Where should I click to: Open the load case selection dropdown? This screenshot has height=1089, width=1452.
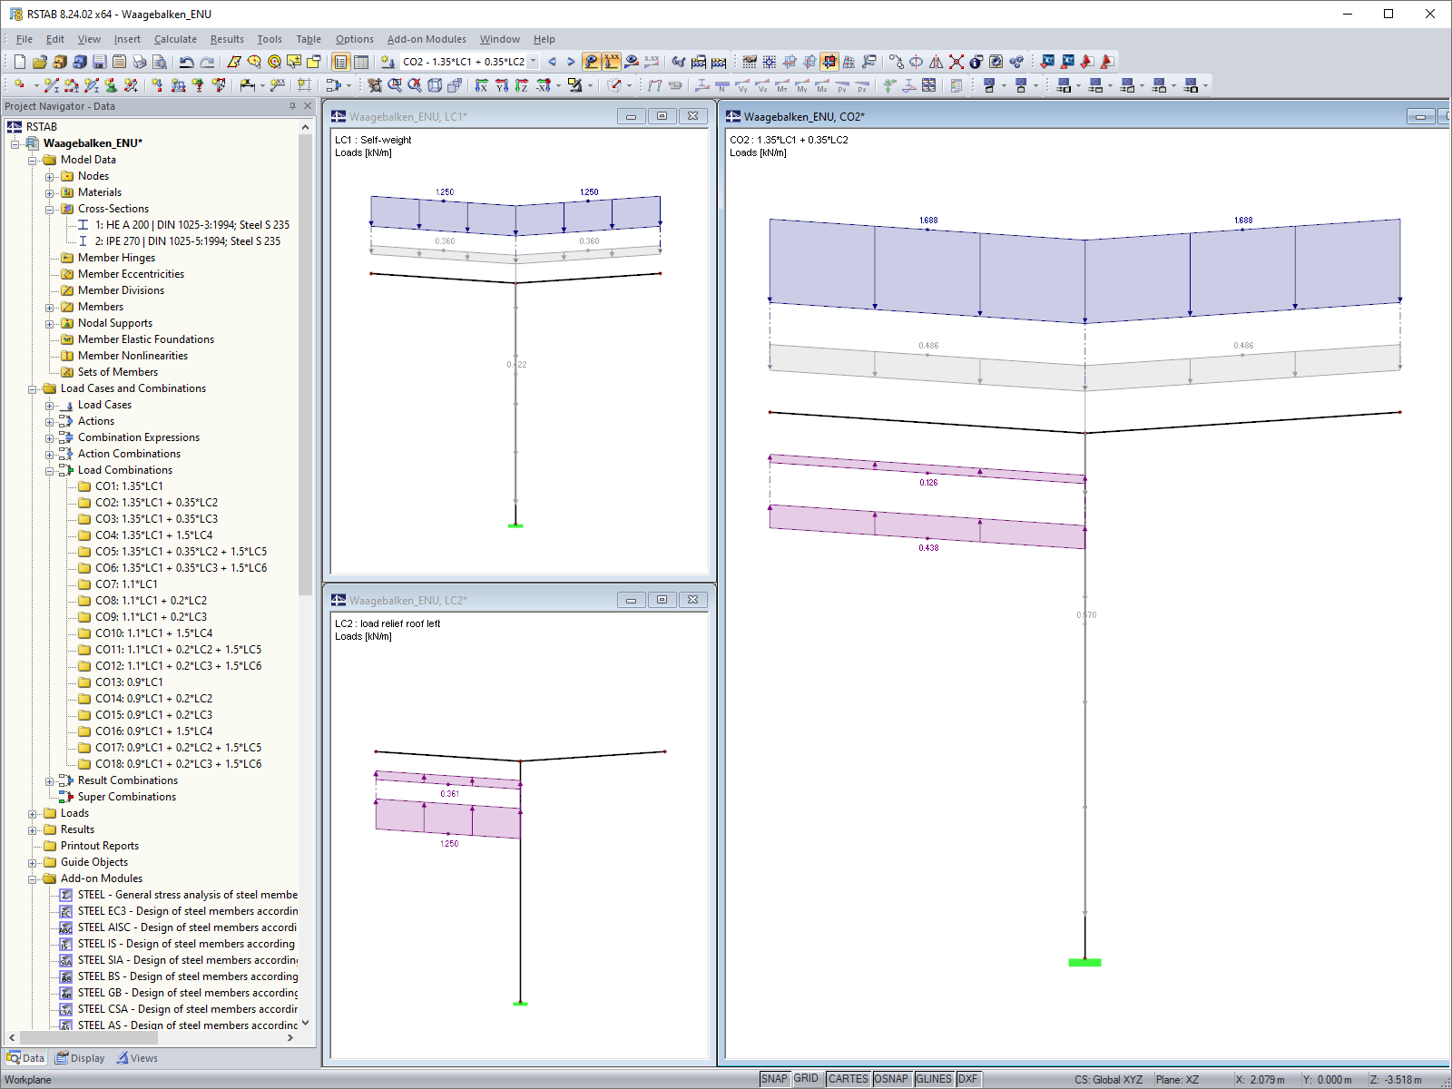[531, 62]
